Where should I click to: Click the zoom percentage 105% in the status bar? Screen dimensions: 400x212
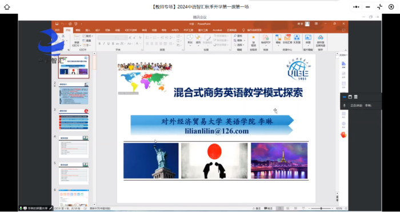pos(339,209)
